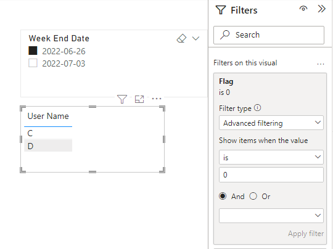Click the eraser clear selections icon

point(181,38)
